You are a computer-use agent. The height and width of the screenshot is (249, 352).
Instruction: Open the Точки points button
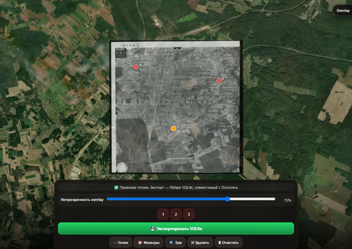click(121, 243)
